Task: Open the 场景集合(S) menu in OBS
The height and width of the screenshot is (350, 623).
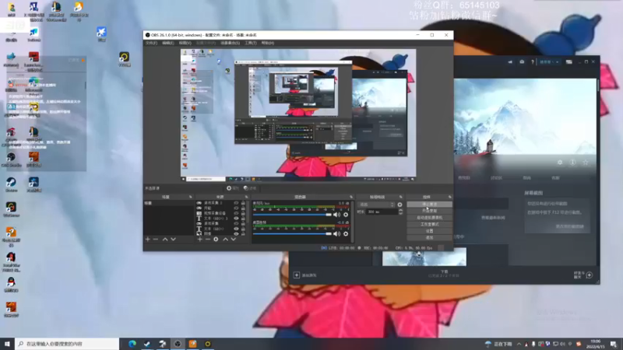Action: click(230, 43)
